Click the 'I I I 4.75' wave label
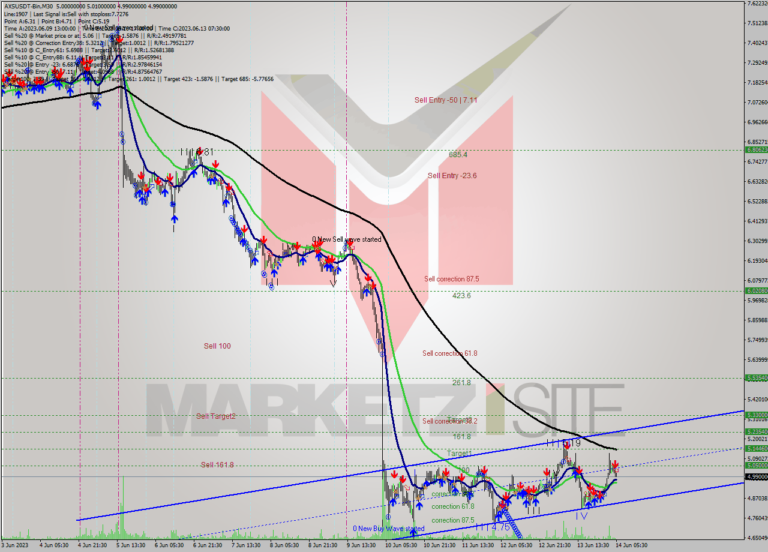768x552 pixels. click(x=492, y=527)
